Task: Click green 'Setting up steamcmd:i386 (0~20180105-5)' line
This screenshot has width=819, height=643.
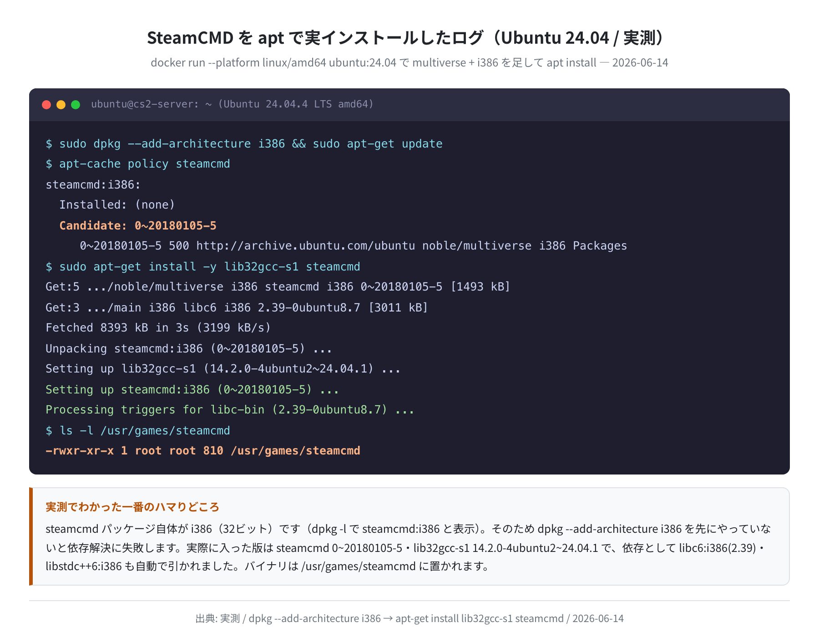Action: [x=192, y=390]
